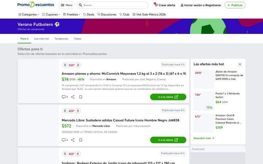The image size is (263, 164).
Task: Click the 'Publicado hace 14 h' label
Action: [x=172, y=153]
